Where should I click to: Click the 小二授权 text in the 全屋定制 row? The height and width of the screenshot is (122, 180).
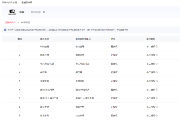(151, 81)
